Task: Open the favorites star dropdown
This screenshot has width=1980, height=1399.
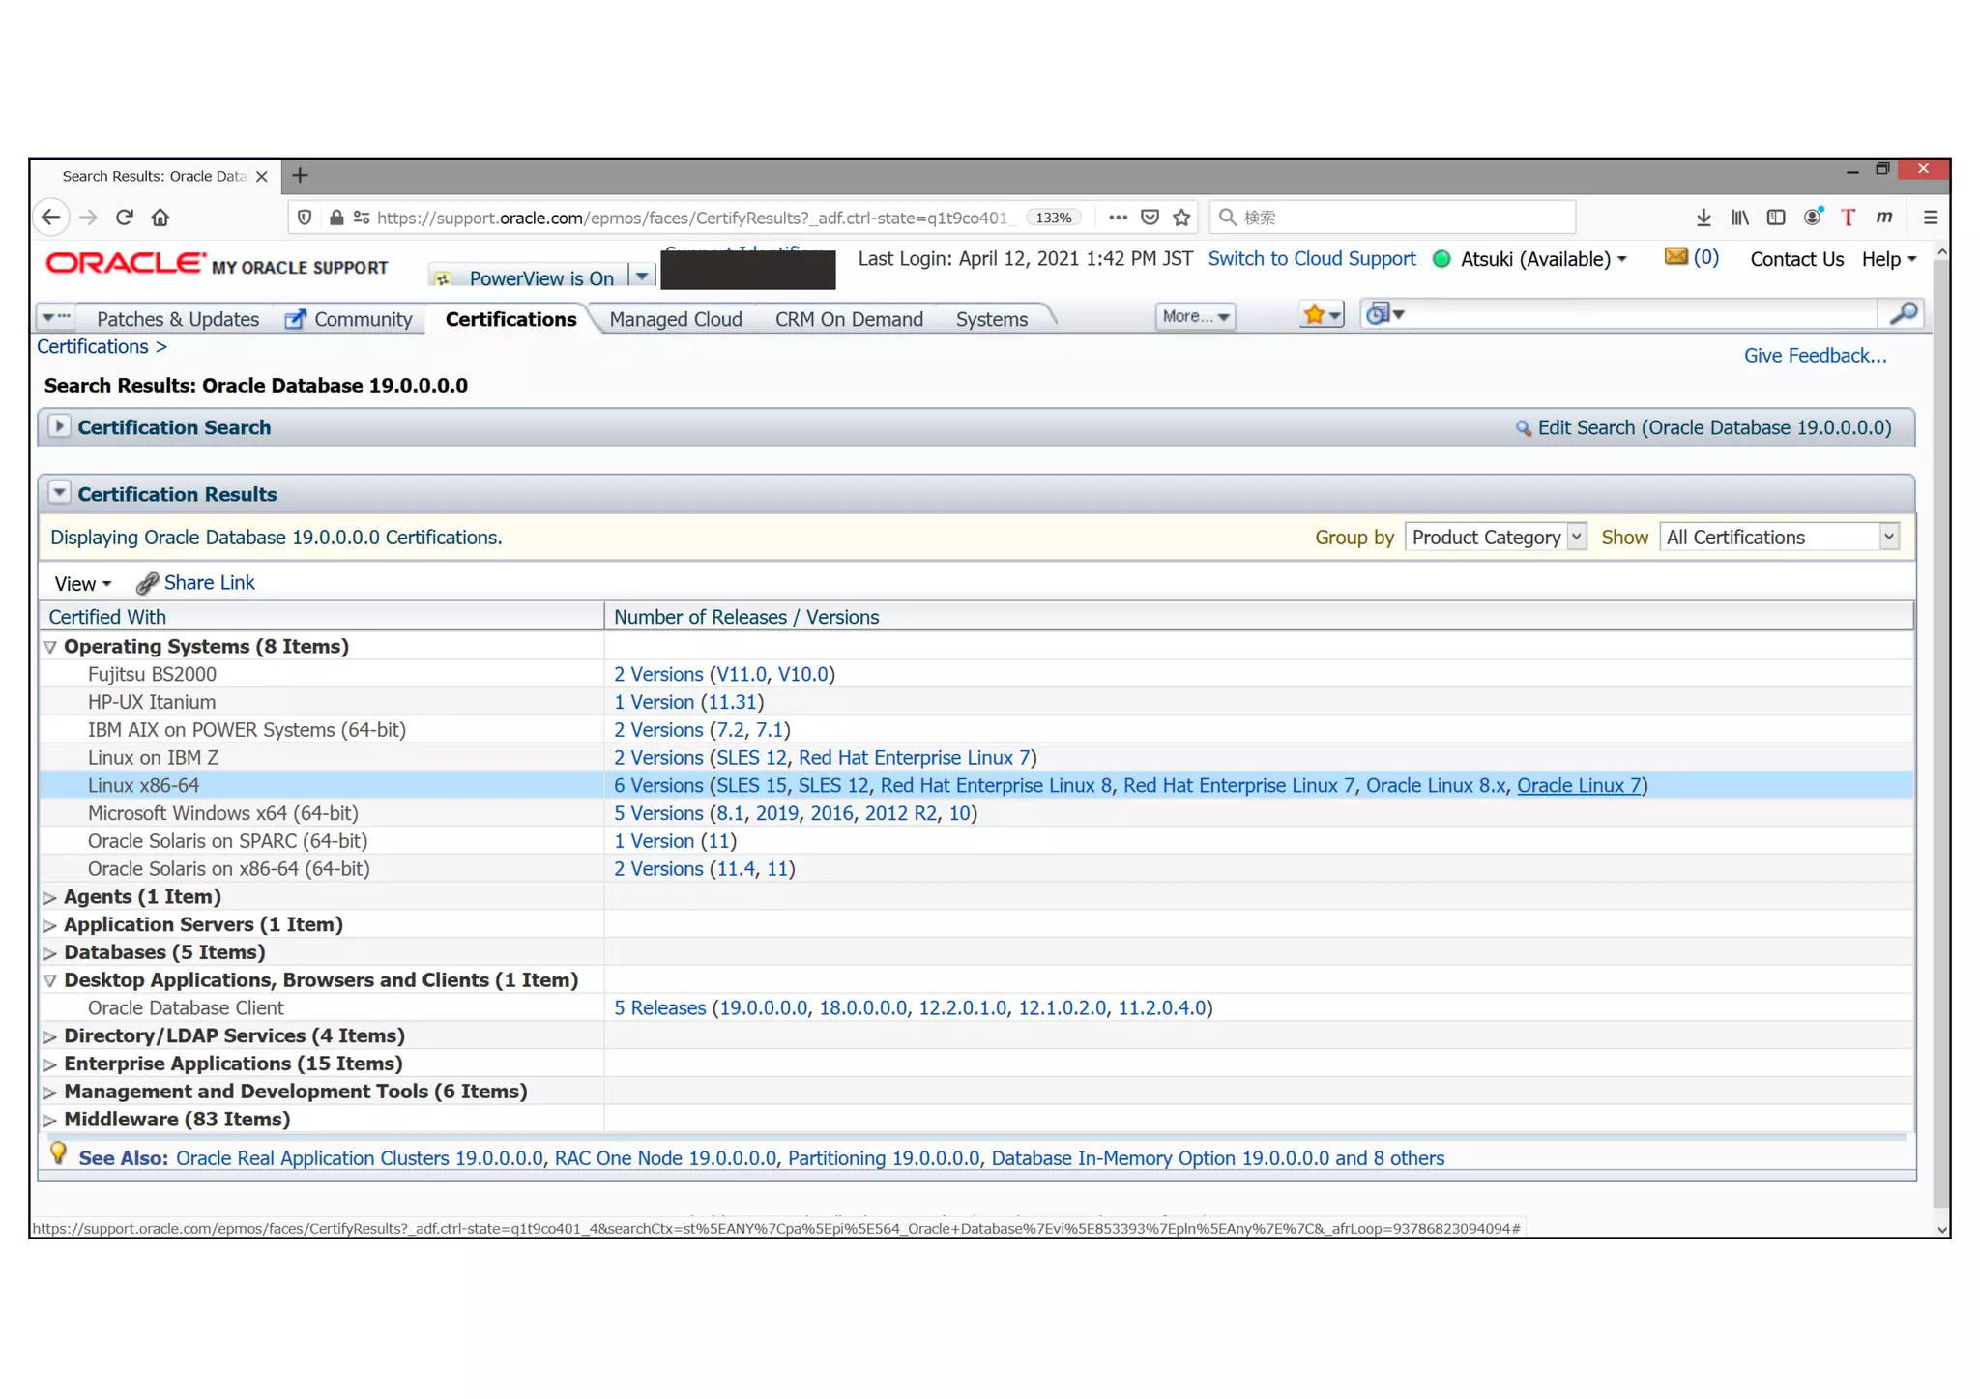Action: click(x=1322, y=314)
